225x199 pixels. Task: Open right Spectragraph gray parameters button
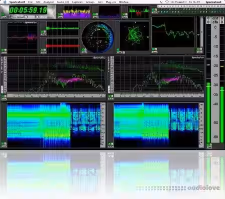[111, 99]
